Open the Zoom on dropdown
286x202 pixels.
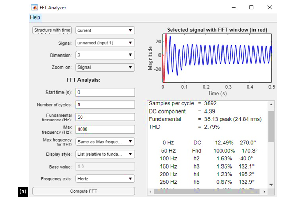tap(105, 67)
